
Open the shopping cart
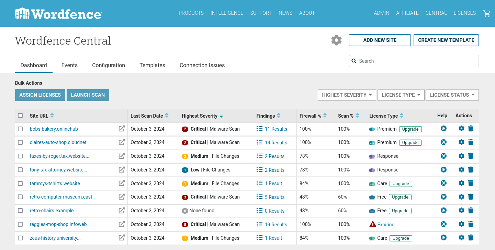(487, 13)
